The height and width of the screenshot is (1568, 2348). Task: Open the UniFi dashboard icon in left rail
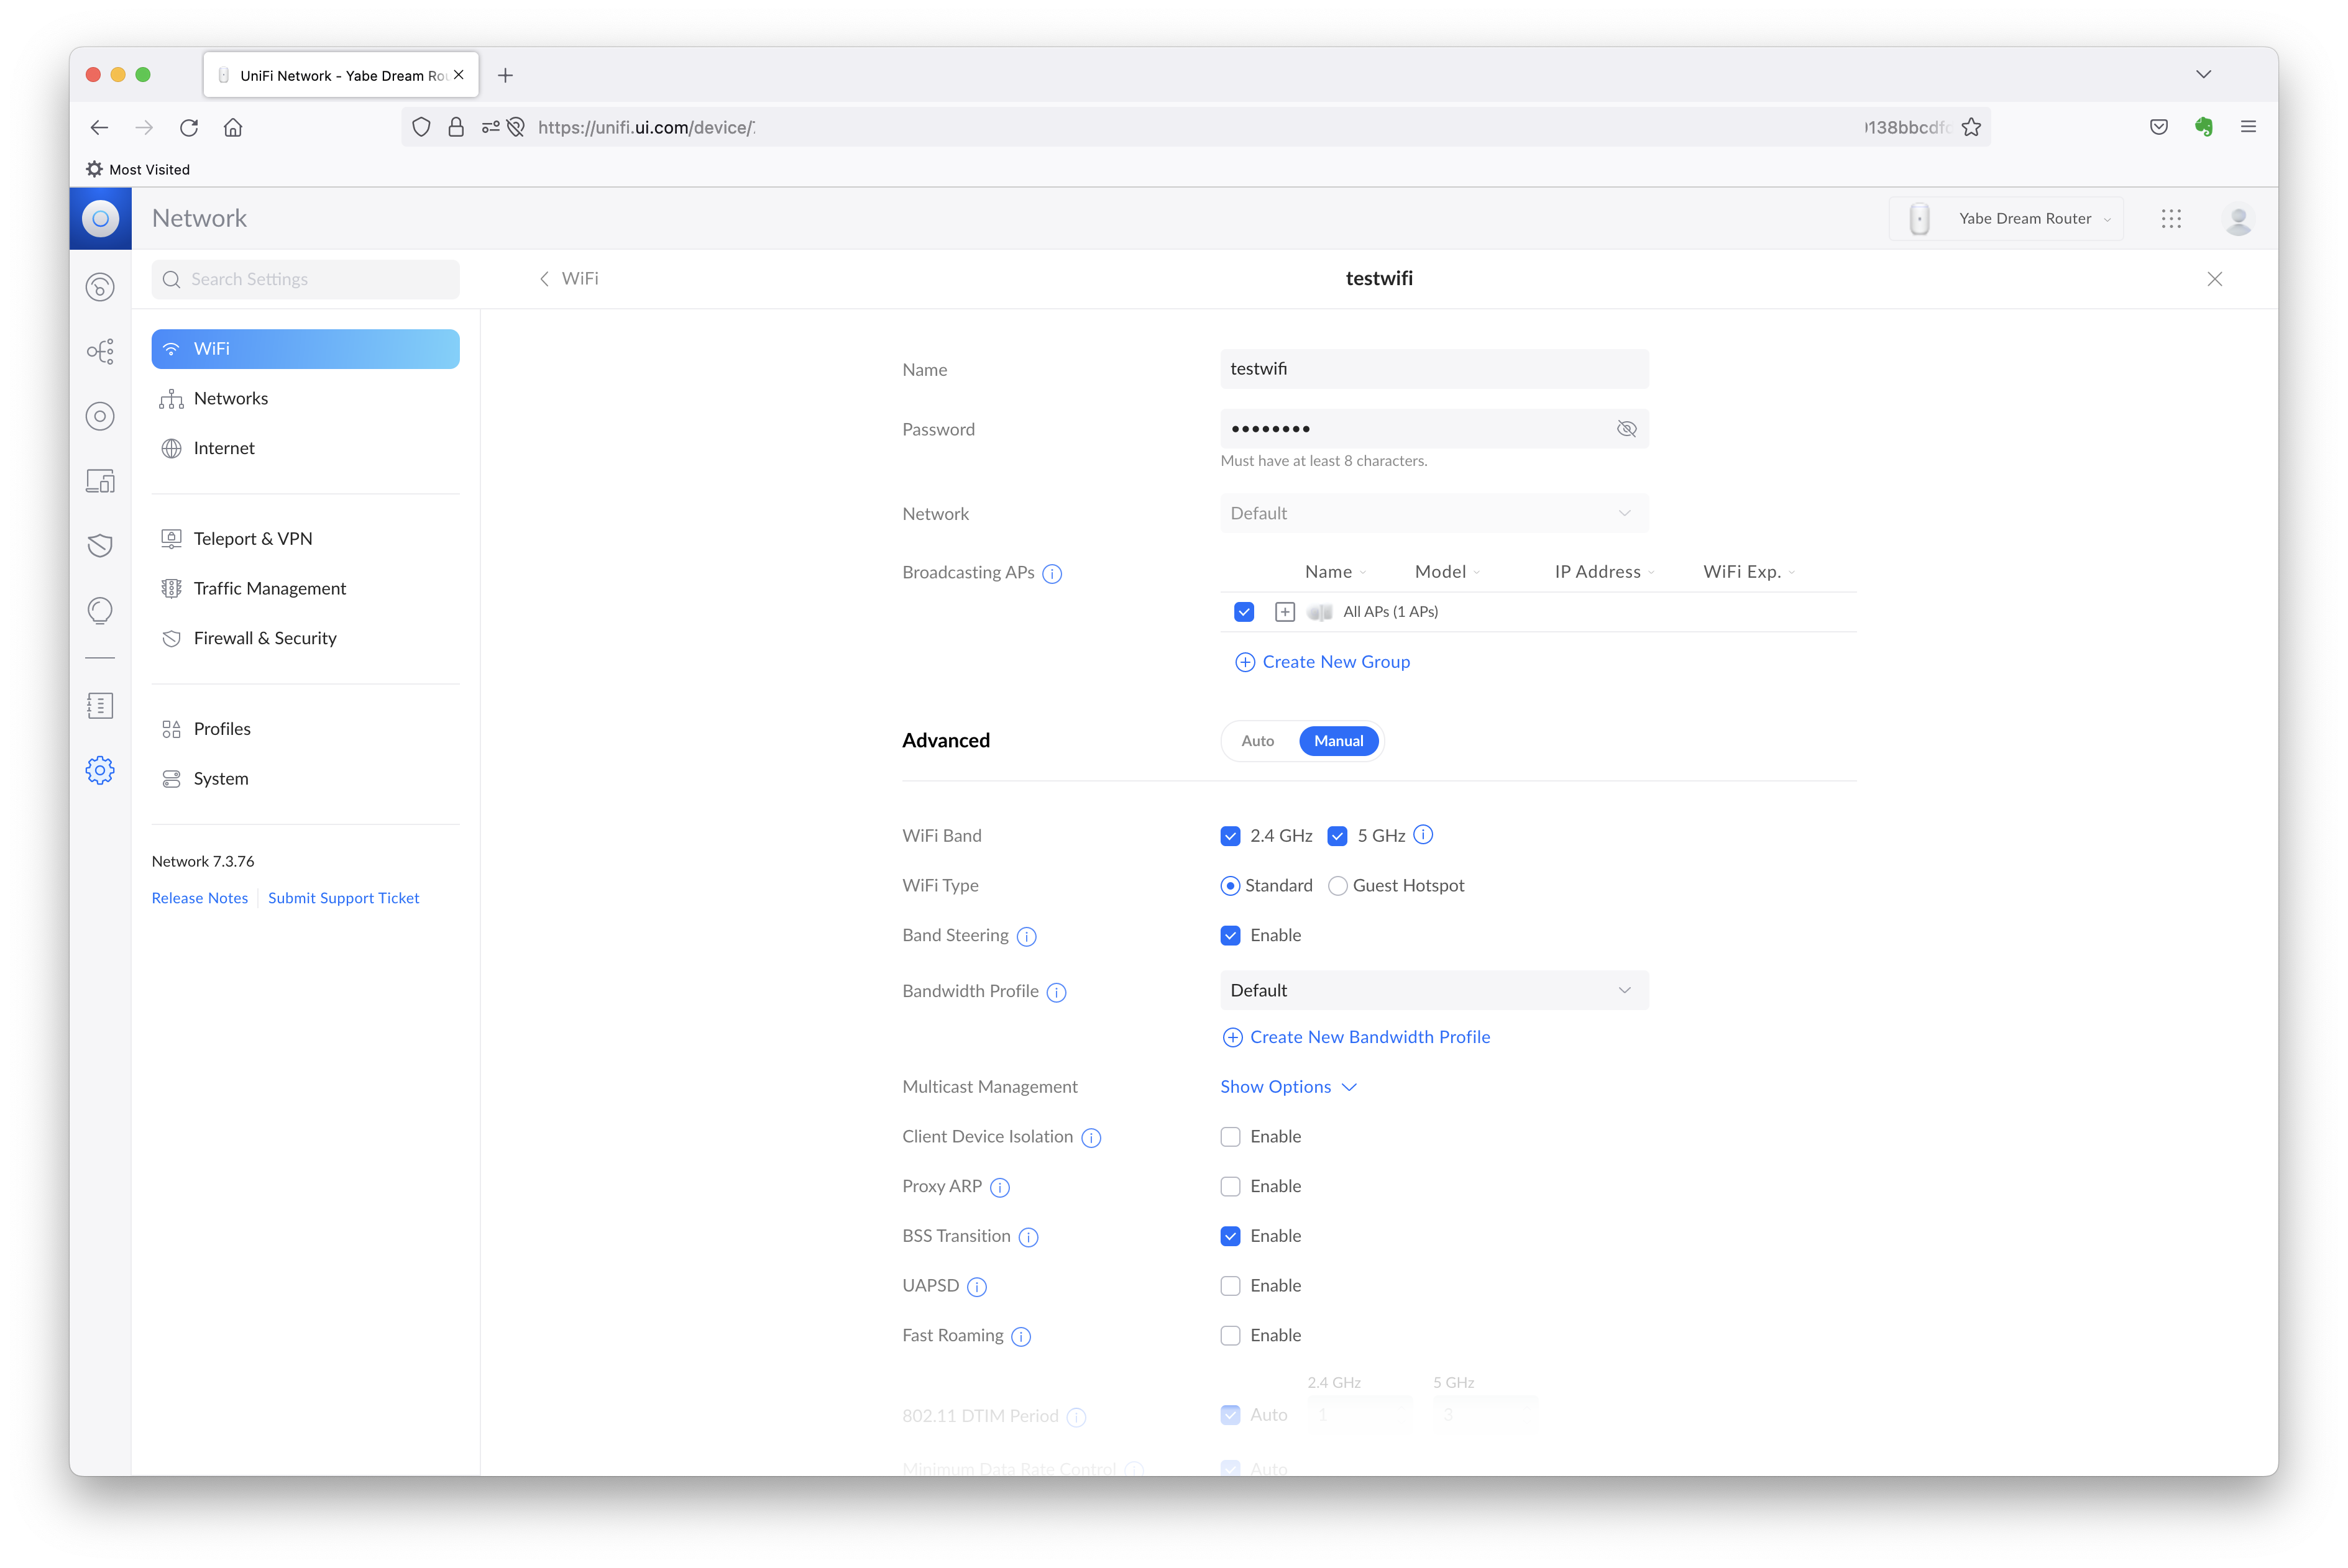click(100, 287)
